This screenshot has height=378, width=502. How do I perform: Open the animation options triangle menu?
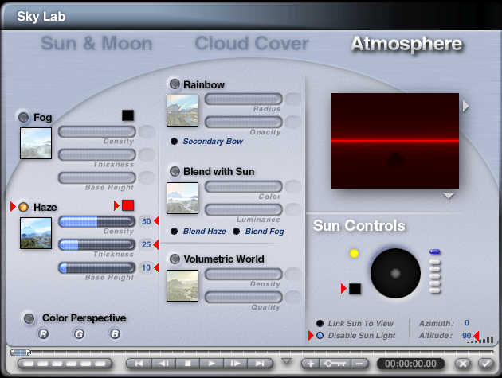click(x=287, y=361)
